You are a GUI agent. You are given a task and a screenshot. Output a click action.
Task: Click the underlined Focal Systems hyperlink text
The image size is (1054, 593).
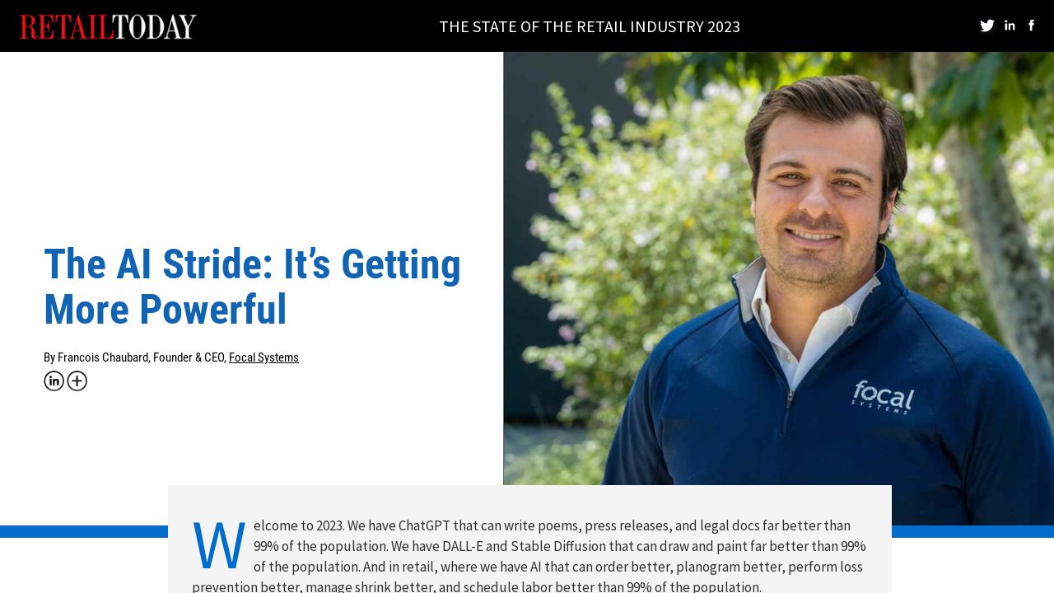[263, 357]
